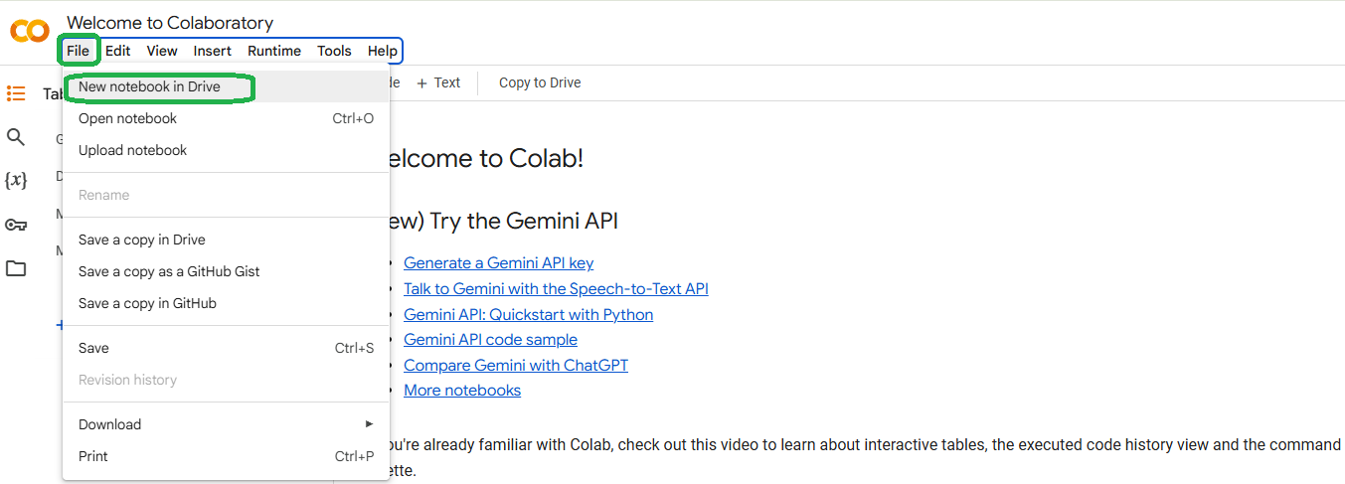1345x484 pixels.
Task: Add a text cell with + Text
Action: [x=438, y=82]
